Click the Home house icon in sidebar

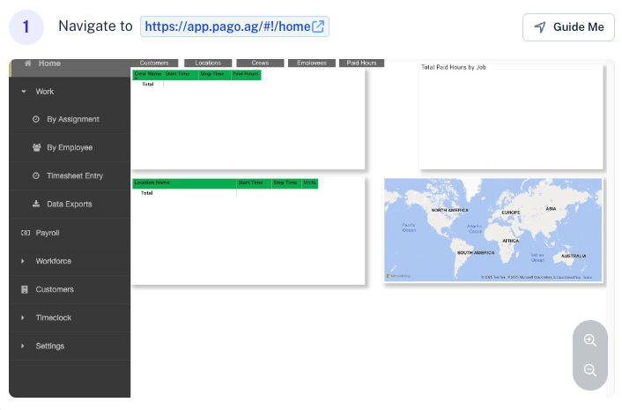click(x=27, y=63)
